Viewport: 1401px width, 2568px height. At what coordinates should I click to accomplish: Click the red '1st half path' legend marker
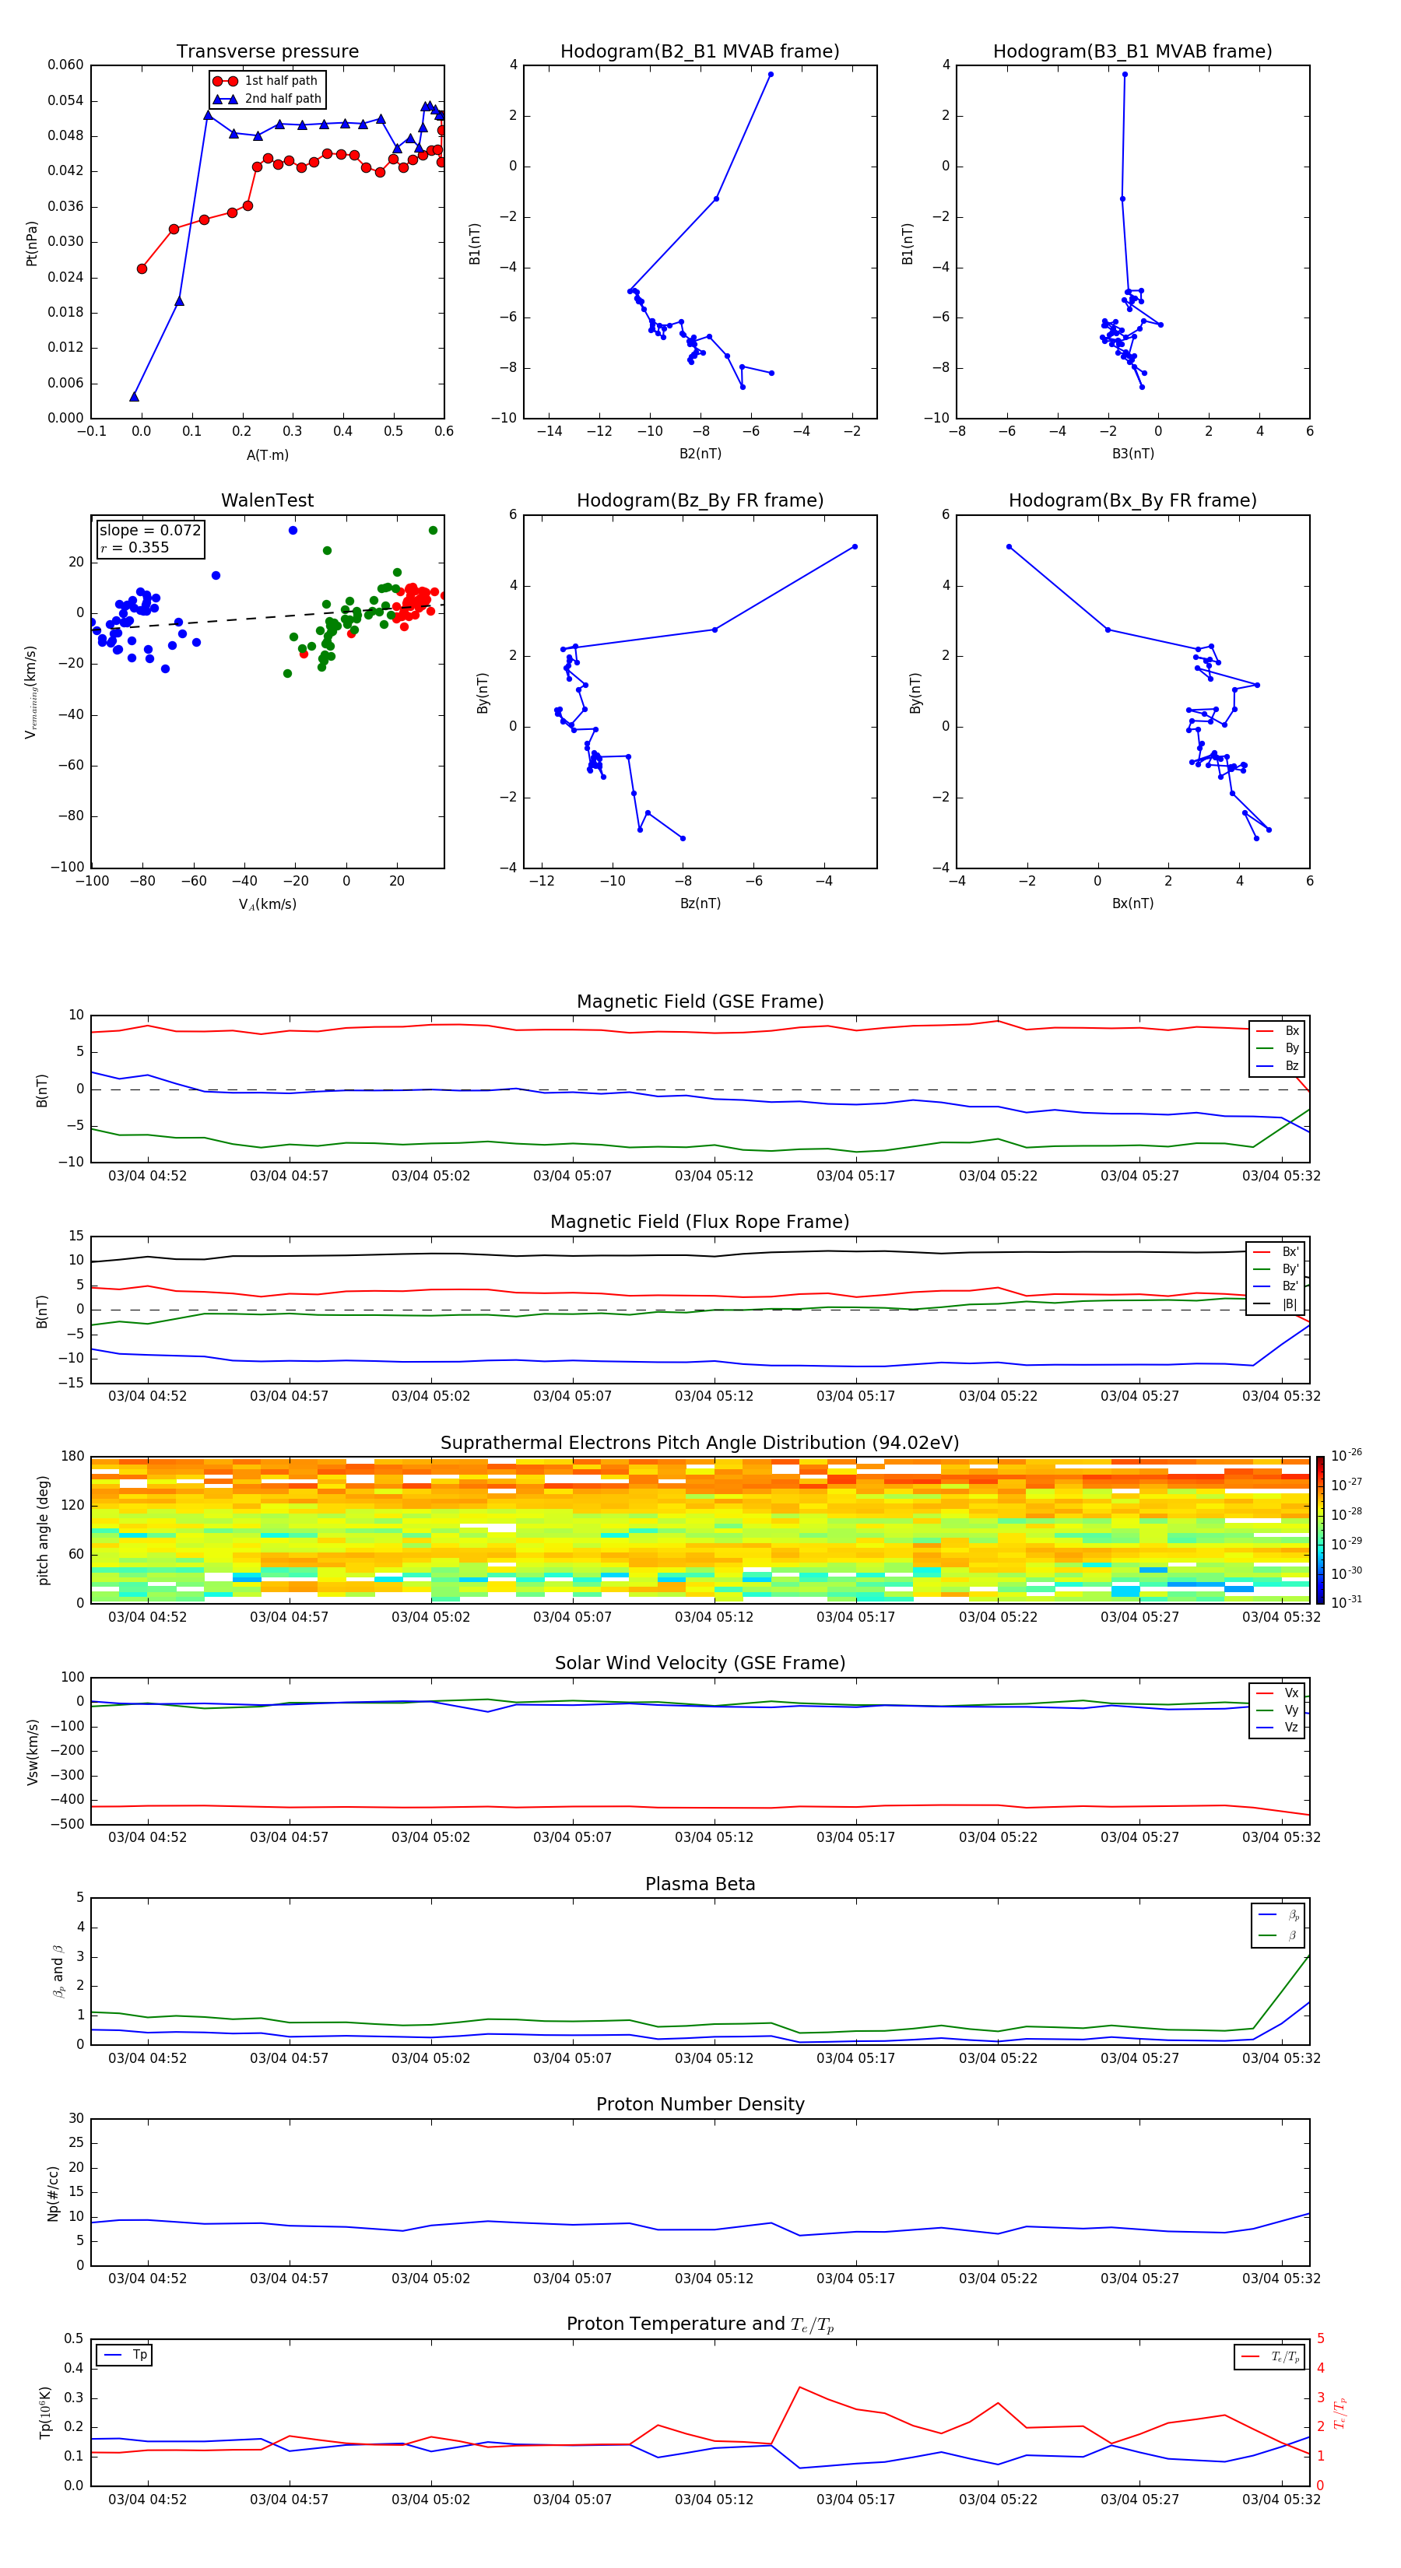click(226, 81)
